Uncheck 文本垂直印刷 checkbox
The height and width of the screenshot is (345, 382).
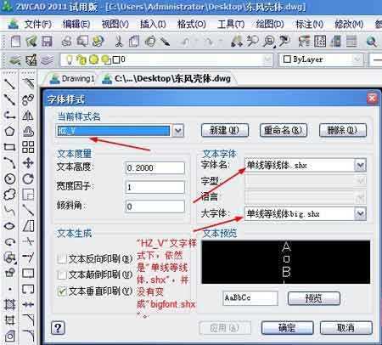[x=62, y=291]
